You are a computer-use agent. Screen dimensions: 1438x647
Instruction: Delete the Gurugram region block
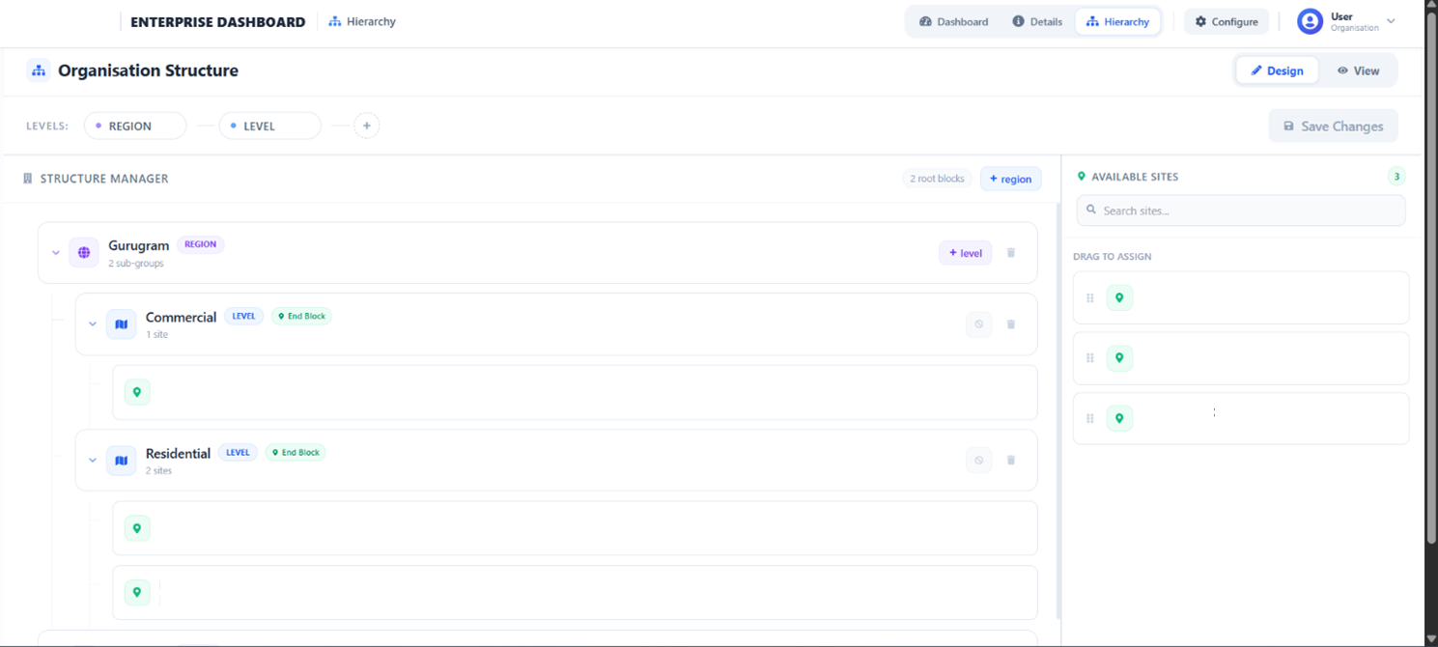pyautogui.click(x=1011, y=253)
